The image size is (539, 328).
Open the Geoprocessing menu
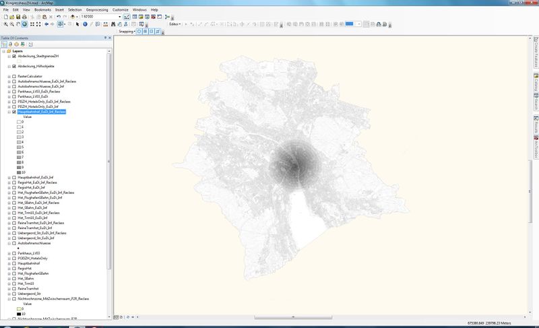coord(95,10)
